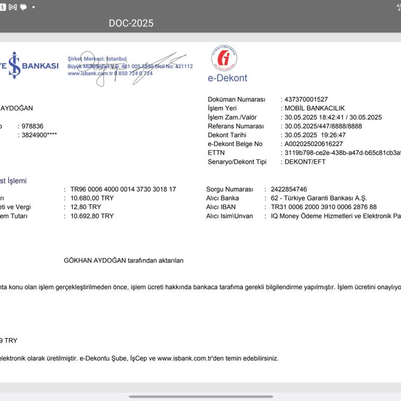This screenshot has width=401, height=401.
Task: Tap the Gmail notification icon in status bar
Action: pyautogui.click(x=13, y=7)
